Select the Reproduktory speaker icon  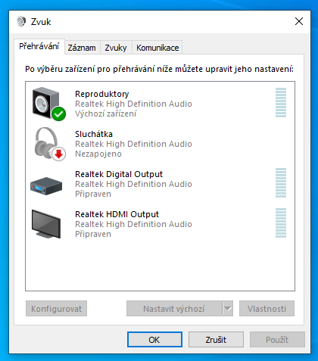coord(48,104)
